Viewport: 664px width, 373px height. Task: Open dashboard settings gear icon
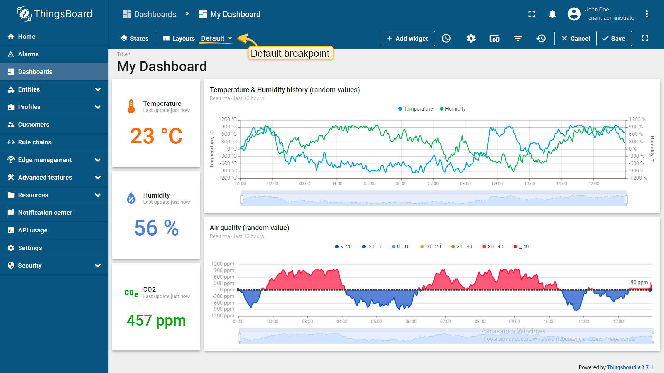(471, 38)
